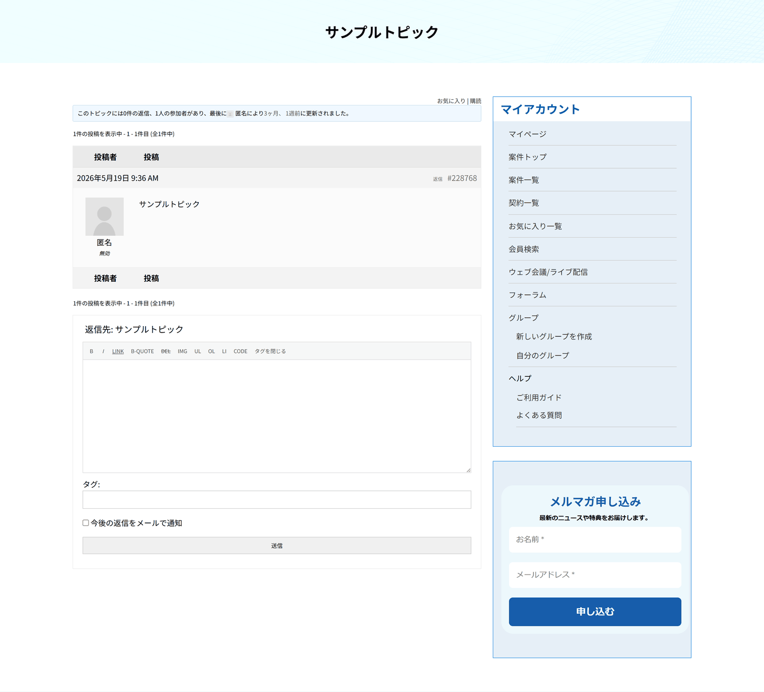
Task: Click the タグ input field
Action: (x=277, y=500)
